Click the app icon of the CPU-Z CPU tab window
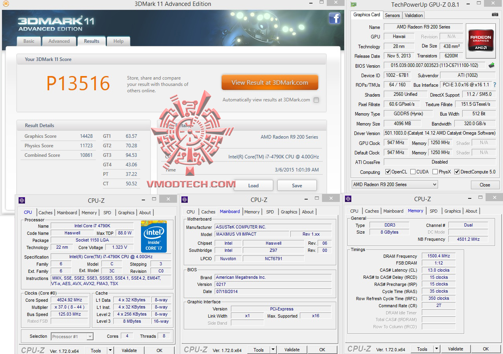This screenshot has width=503, height=354. coord(22,200)
